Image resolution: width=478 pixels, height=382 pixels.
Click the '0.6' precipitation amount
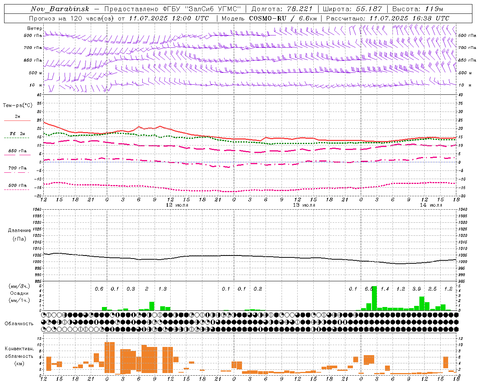tap(99, 289)
